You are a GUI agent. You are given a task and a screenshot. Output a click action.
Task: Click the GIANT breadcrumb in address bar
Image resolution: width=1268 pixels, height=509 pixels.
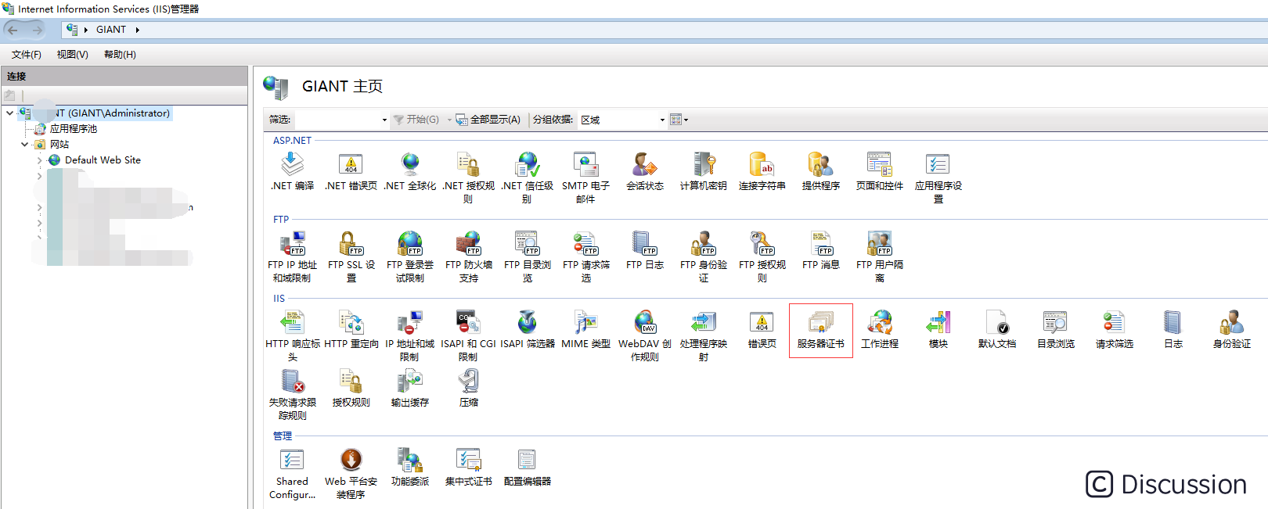(110, 30)
